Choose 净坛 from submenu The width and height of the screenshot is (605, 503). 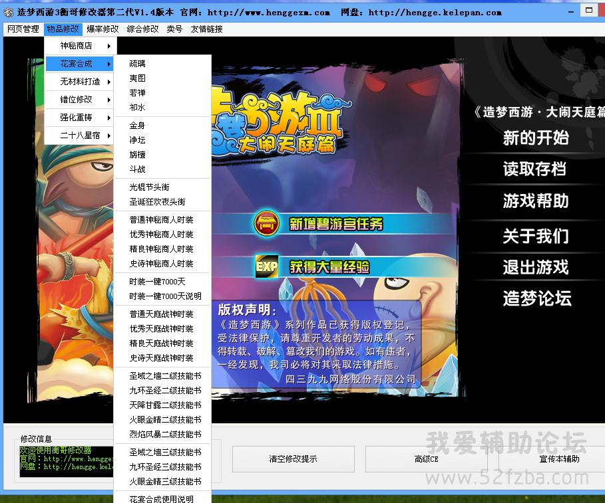tap(162, 140)
